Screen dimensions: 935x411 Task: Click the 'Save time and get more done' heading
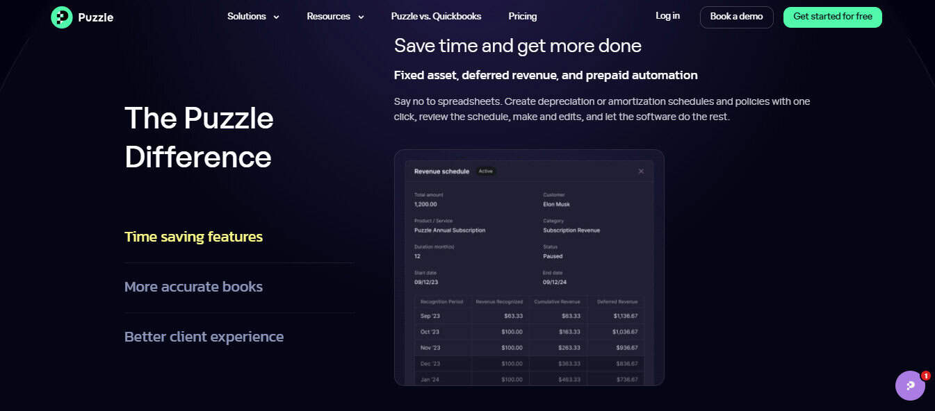(518, 46)
